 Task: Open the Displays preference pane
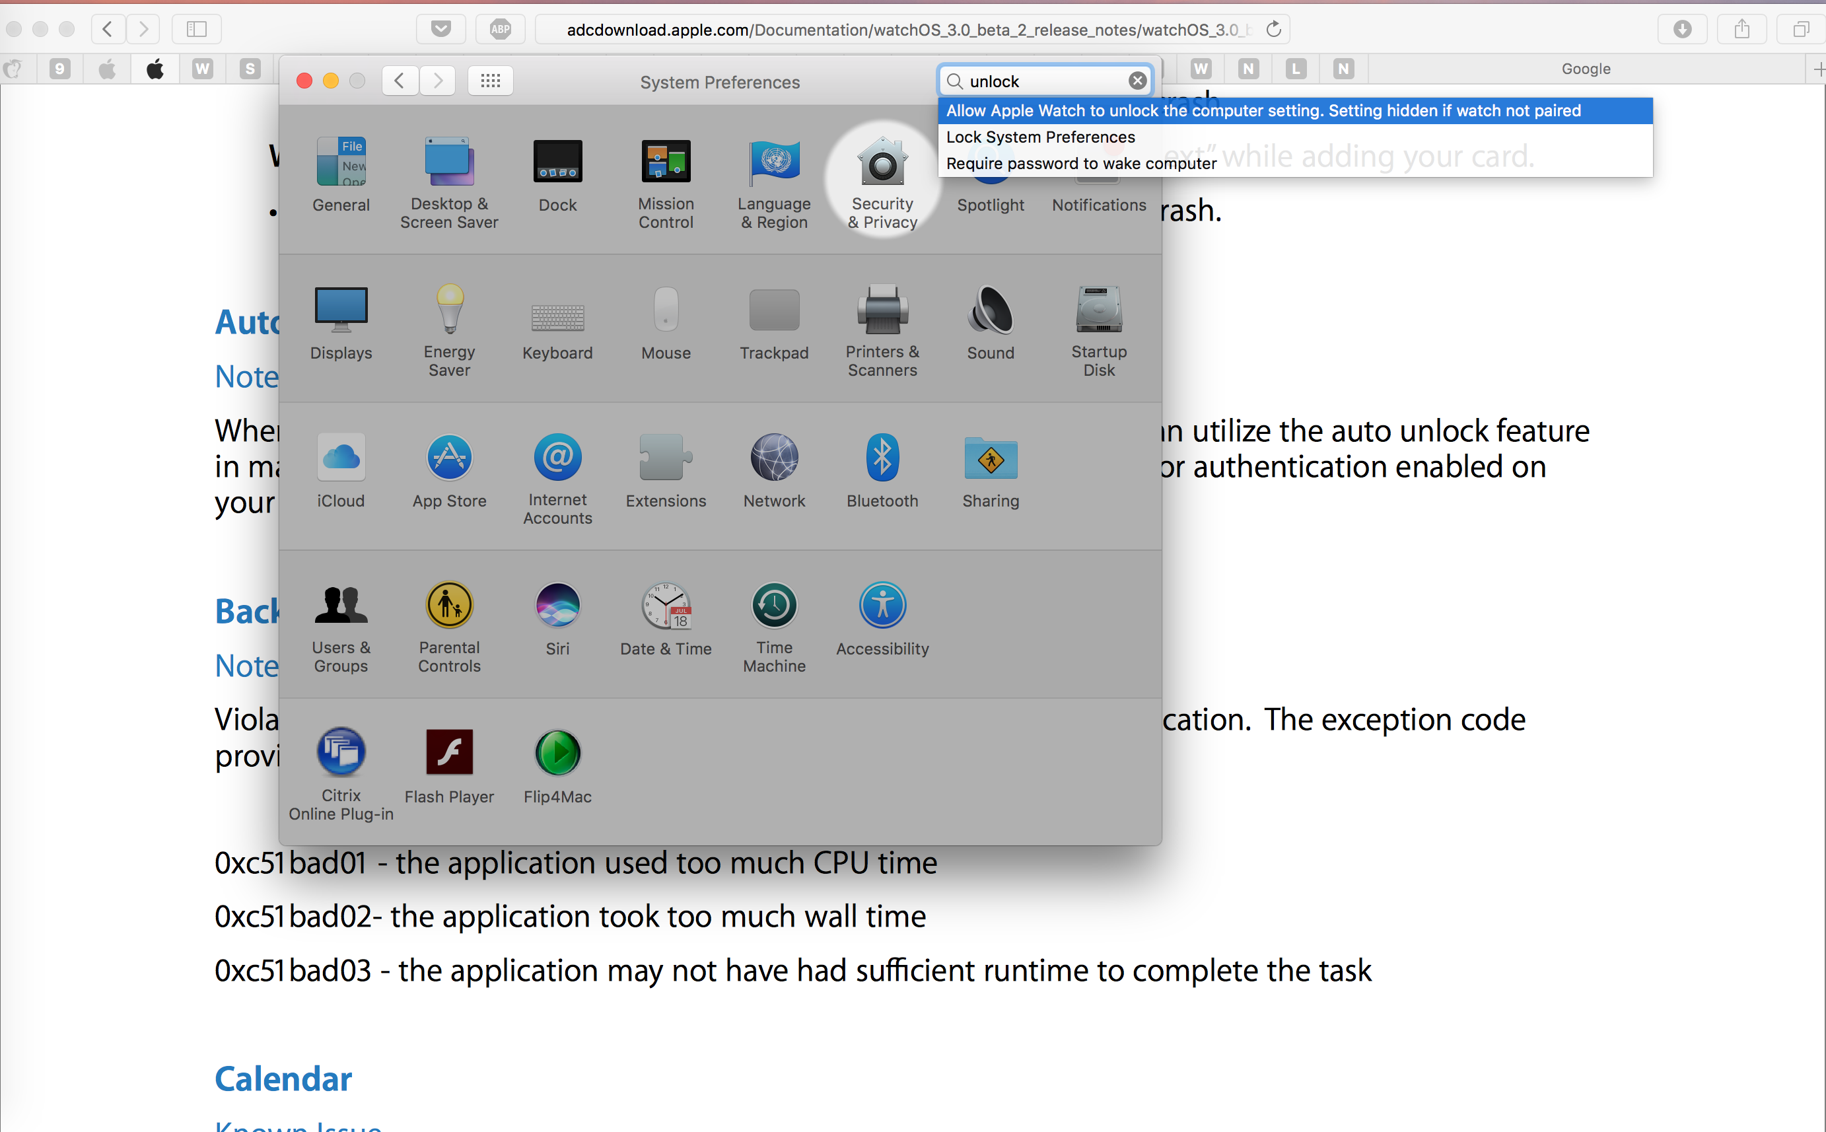tap(341, 324)
